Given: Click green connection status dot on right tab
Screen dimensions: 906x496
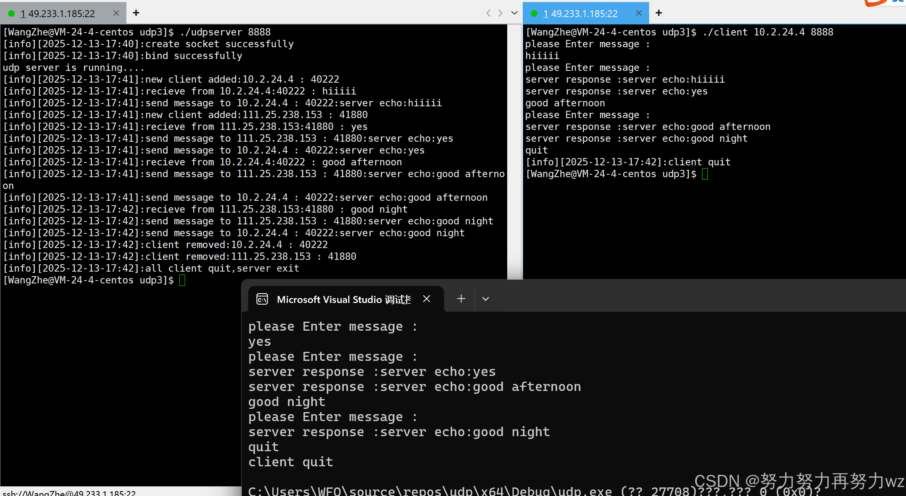Looking at the screenshot, I should (534, 13).
